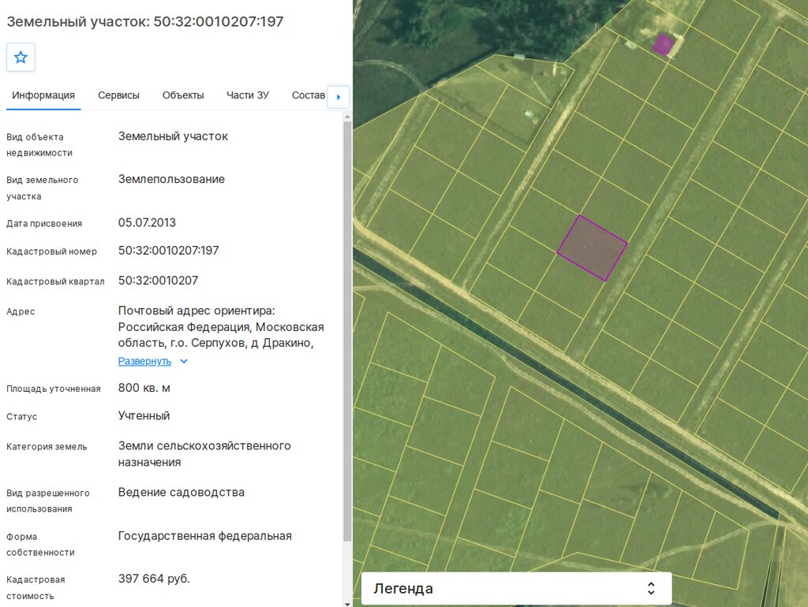This screenshot has height=607, width=808.
Task: Click the small magenta-filled parcel on map
Action: tap(663, 44)
